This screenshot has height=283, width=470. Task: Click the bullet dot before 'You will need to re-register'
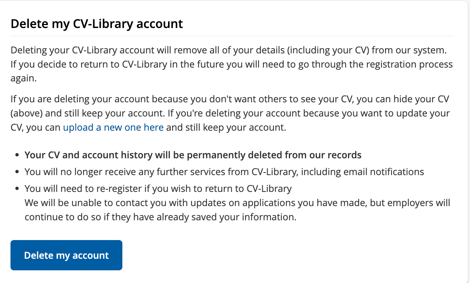pyautogui.click(x=17, y=189)
